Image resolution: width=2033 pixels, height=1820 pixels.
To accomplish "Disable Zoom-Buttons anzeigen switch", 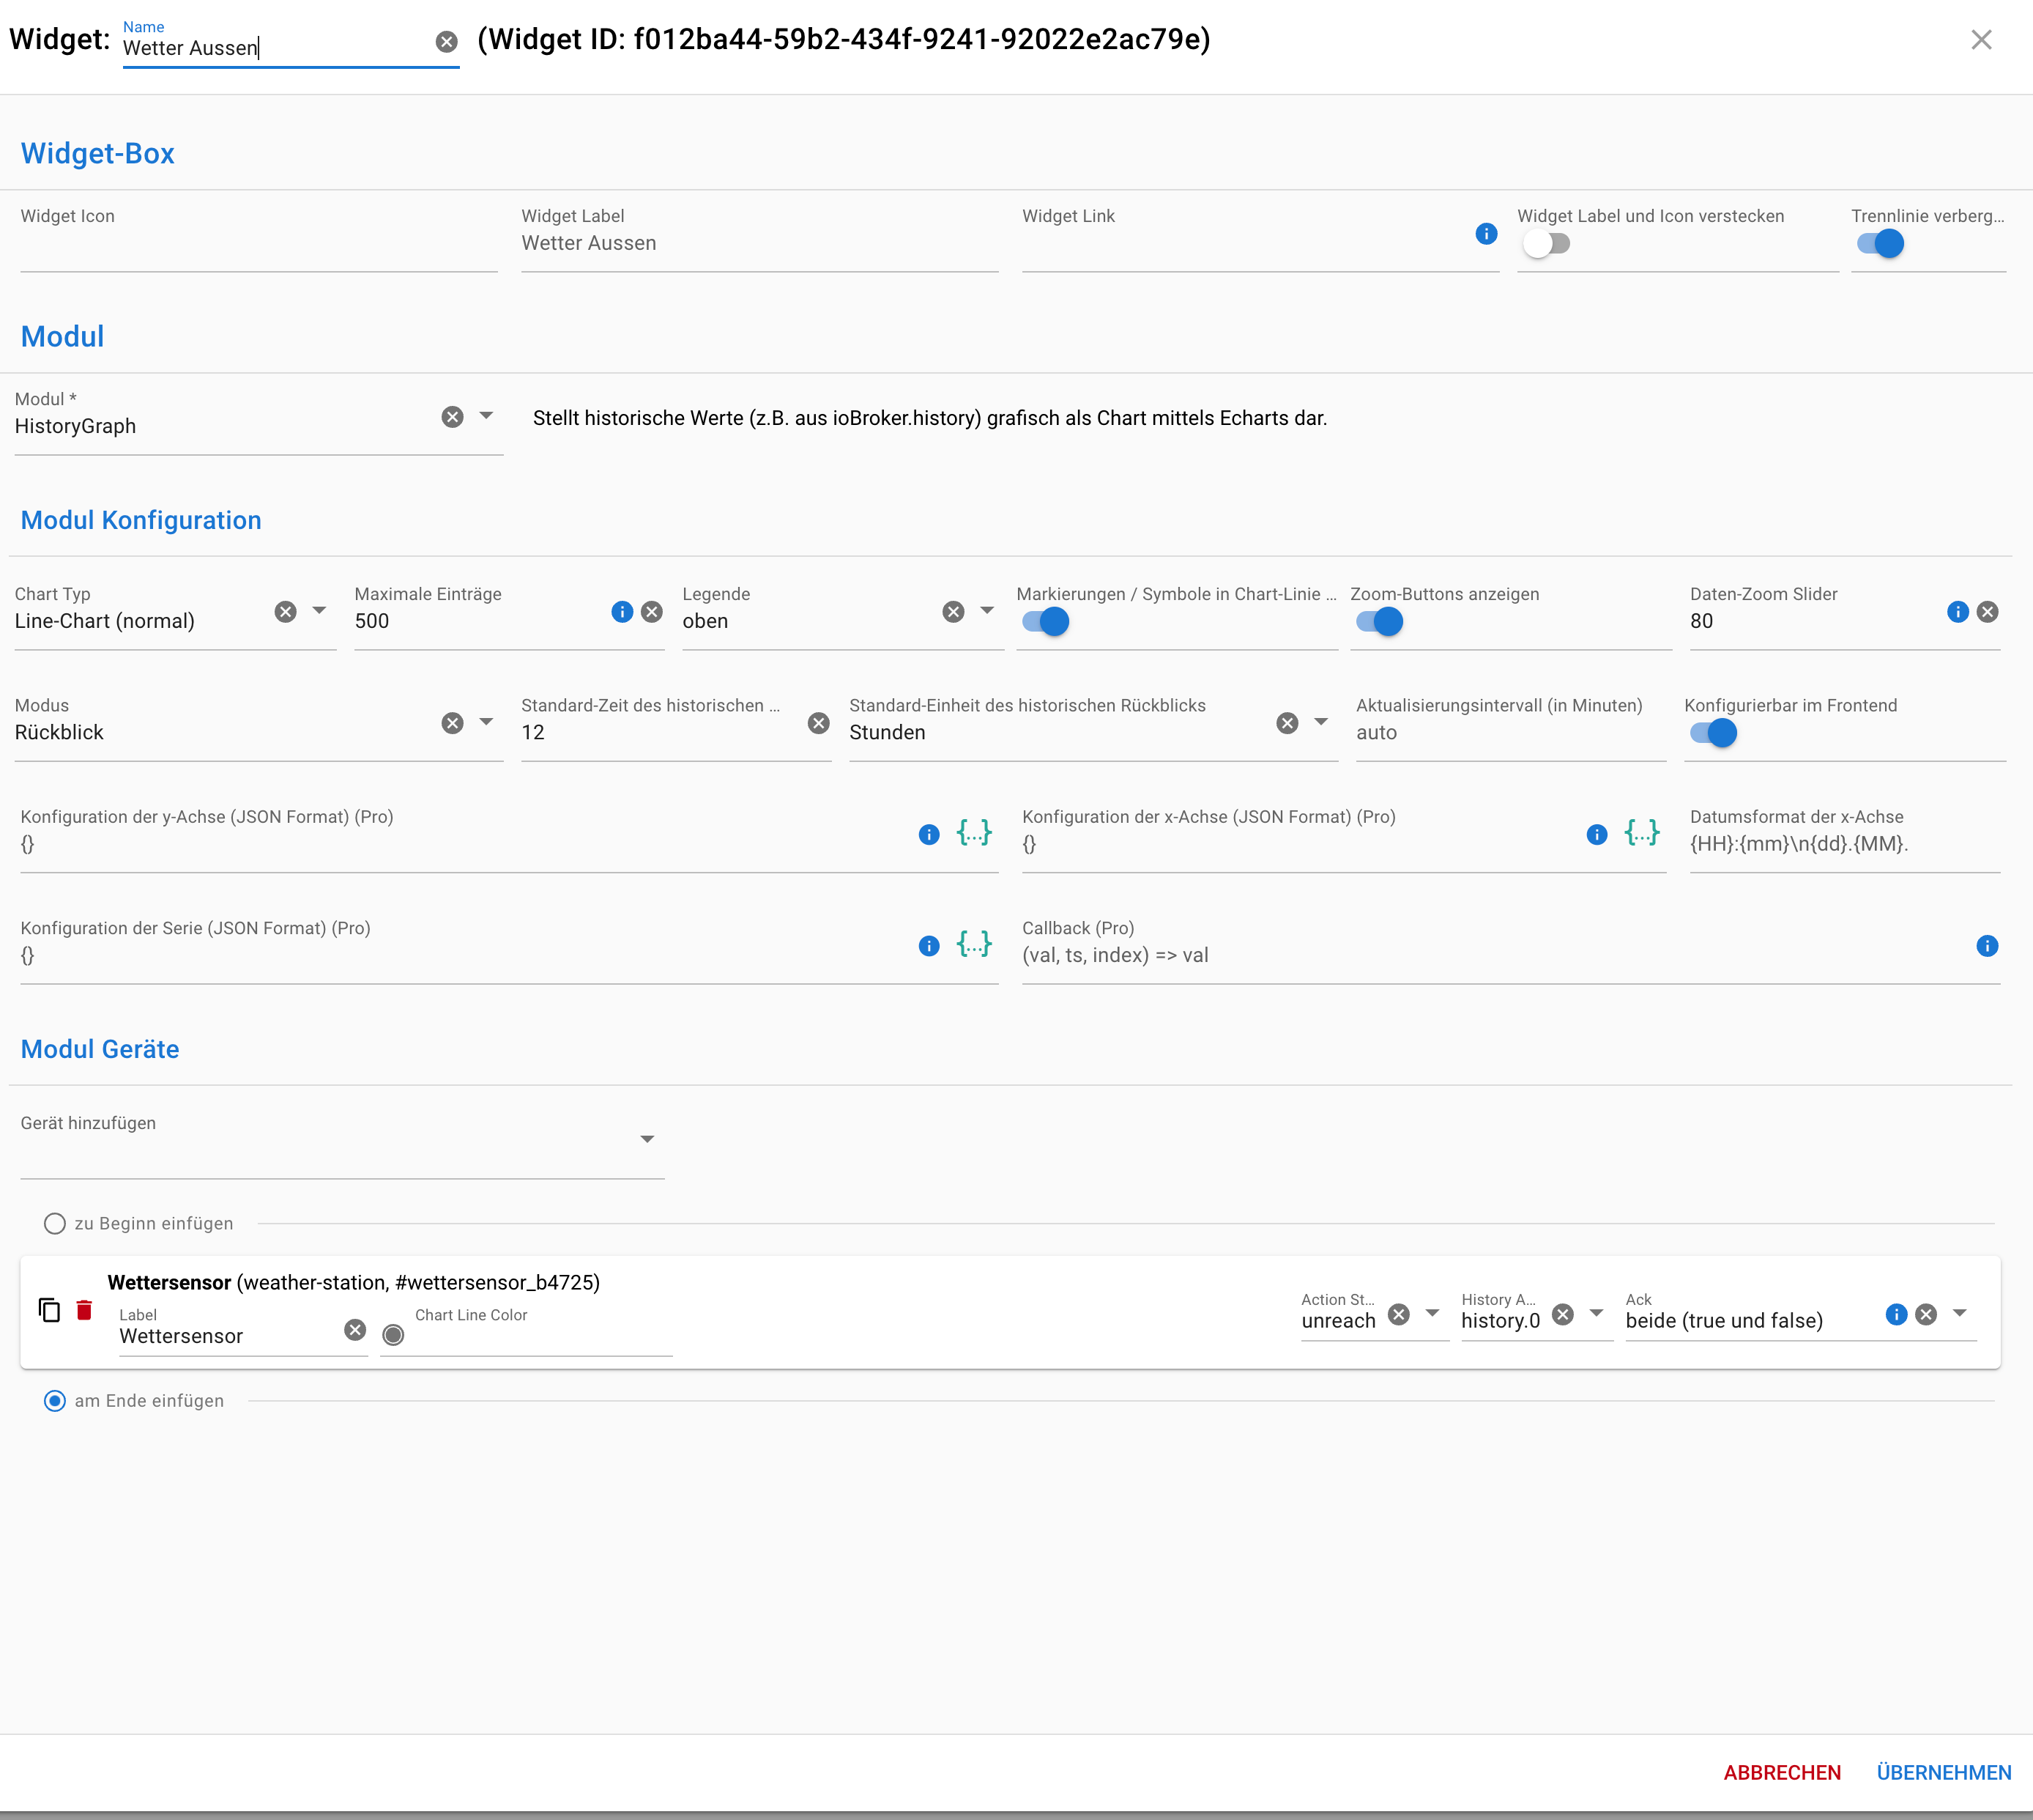I will pyautogui.click(x=1380, y=622).
